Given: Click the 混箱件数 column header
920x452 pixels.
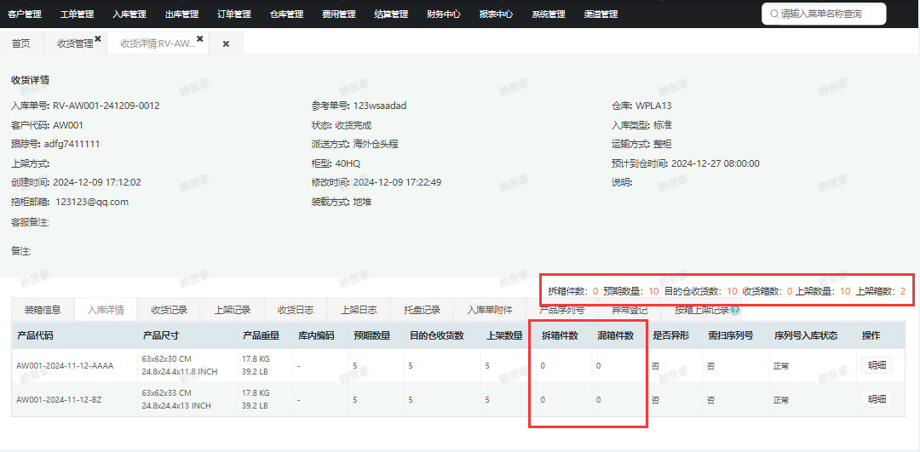Looking at the screenshot, I should [x=616, y=336].
